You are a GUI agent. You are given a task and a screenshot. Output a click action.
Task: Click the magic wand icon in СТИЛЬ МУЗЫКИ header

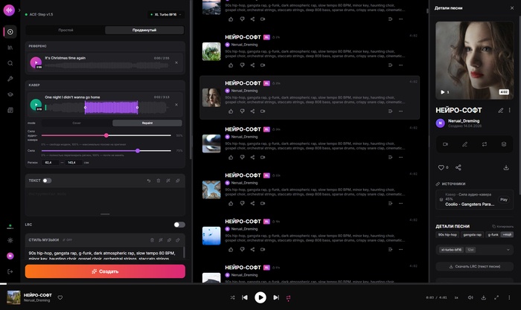click(x=161, y=240)
